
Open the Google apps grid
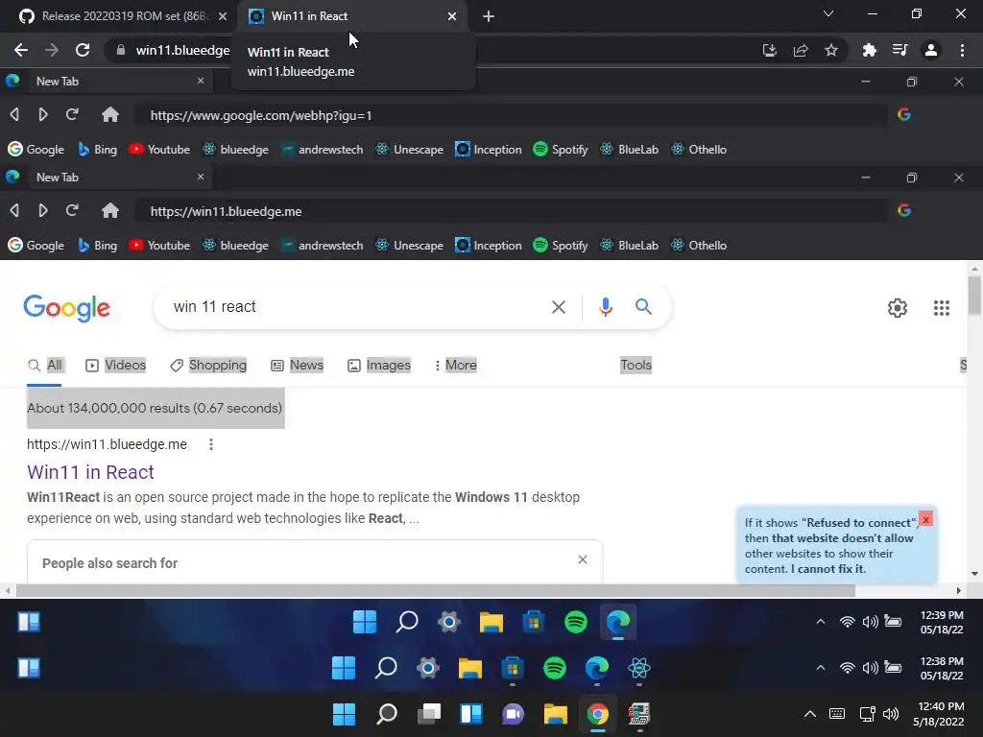coord(941,308)
